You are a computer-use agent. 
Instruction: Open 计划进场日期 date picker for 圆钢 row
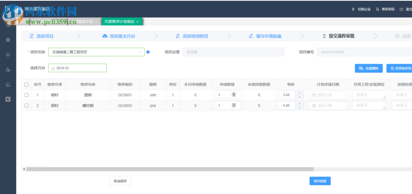coord(328,95)
